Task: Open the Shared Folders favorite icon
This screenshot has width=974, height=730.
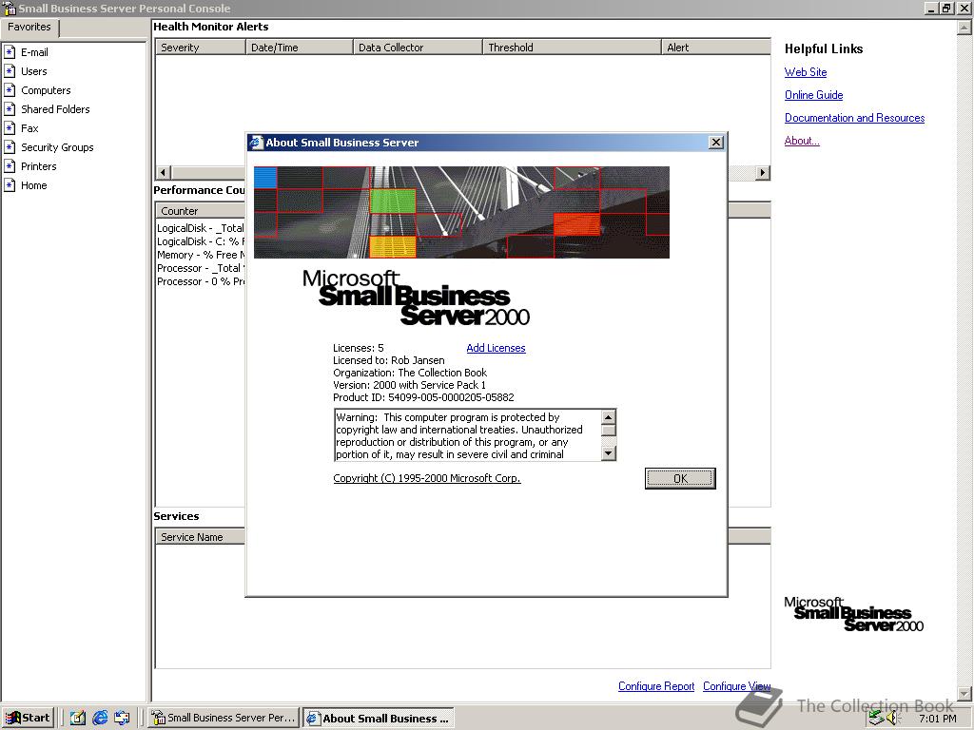Action: (10, 109)
